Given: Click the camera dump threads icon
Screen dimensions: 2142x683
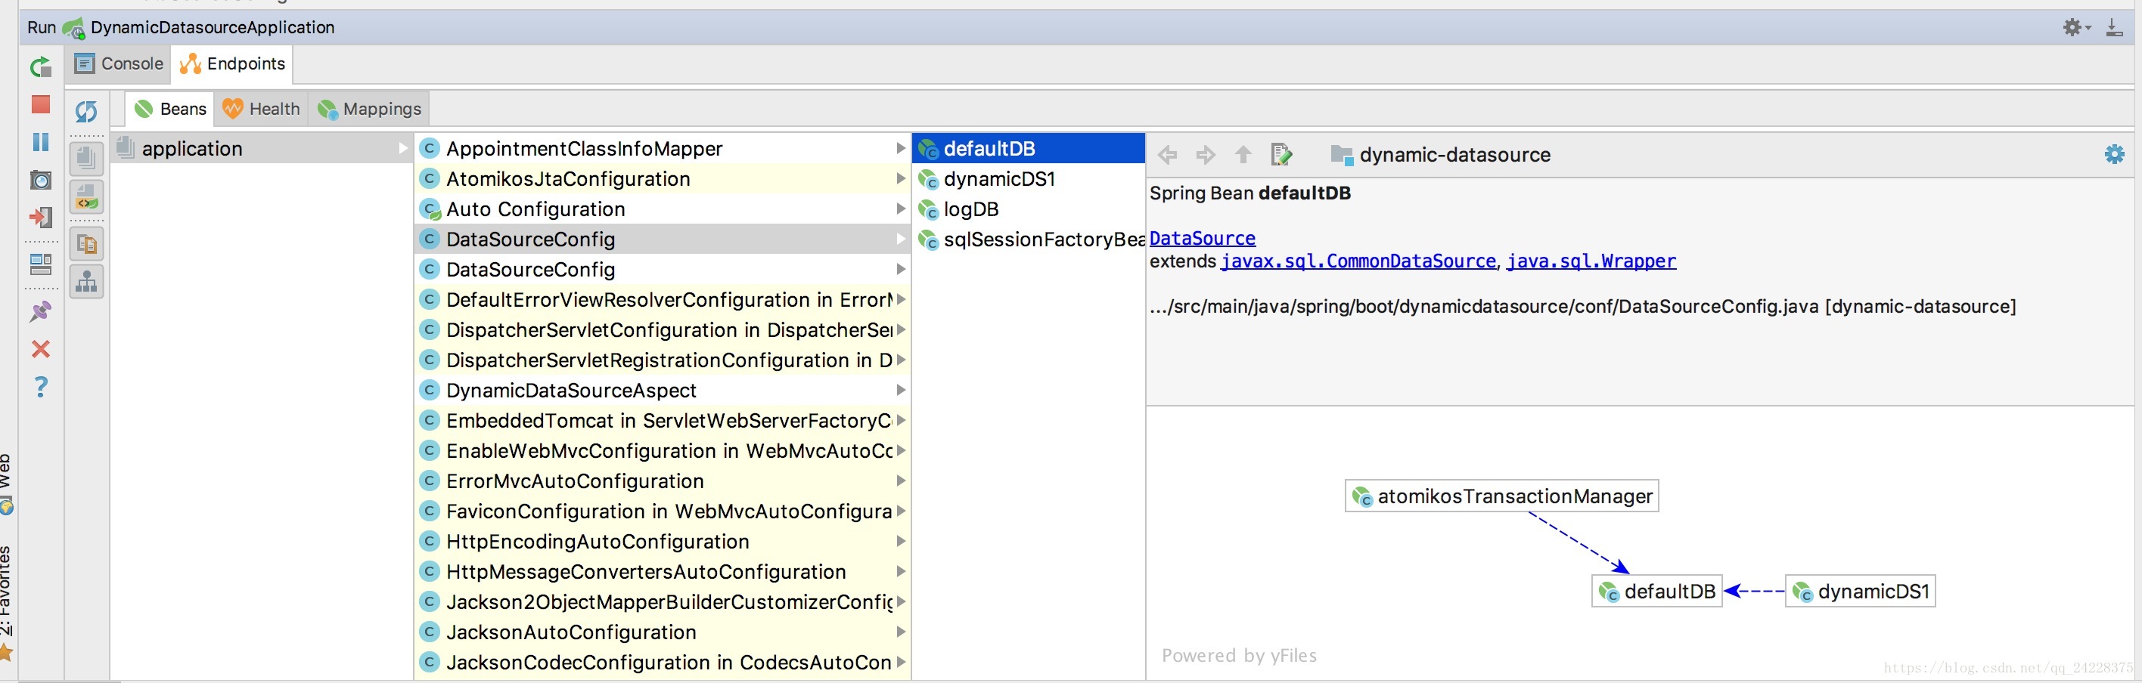Looking at the screenshot, I should point(41,180).
